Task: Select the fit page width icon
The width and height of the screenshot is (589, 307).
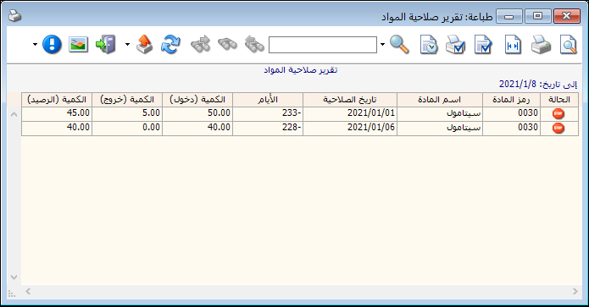Action: (513, 45)
